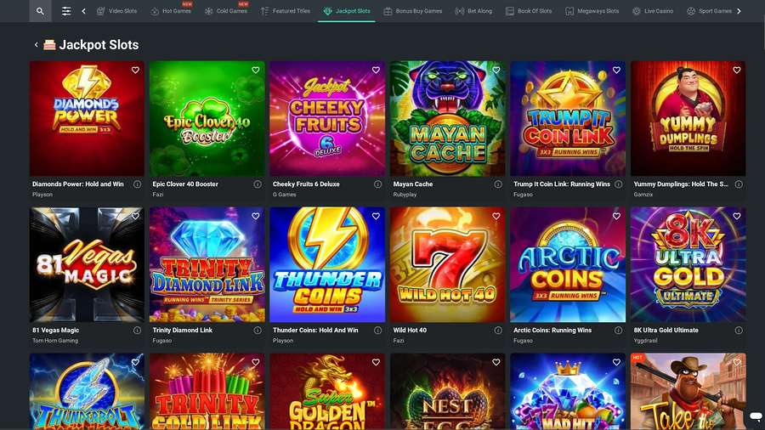Viewport: 765px width, 430px height.
Task: Open the search magnifier icon
Action: click(x=40, y=11)
